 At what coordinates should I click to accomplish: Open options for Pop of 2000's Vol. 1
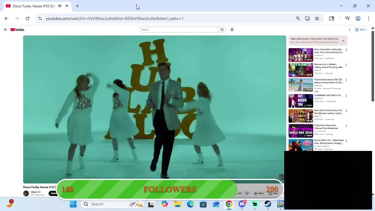point(346,141)
